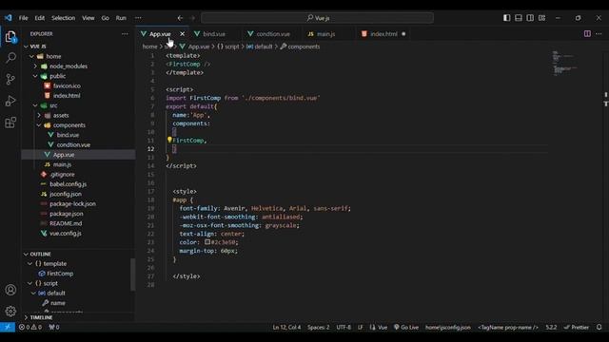Open bind.vue in the explorer tree

pyautogui.click(x=68, y=135)
